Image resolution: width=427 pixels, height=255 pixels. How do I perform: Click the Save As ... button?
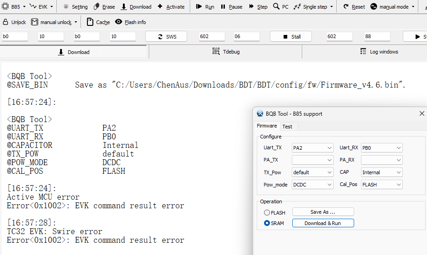(x=323, y=212)
